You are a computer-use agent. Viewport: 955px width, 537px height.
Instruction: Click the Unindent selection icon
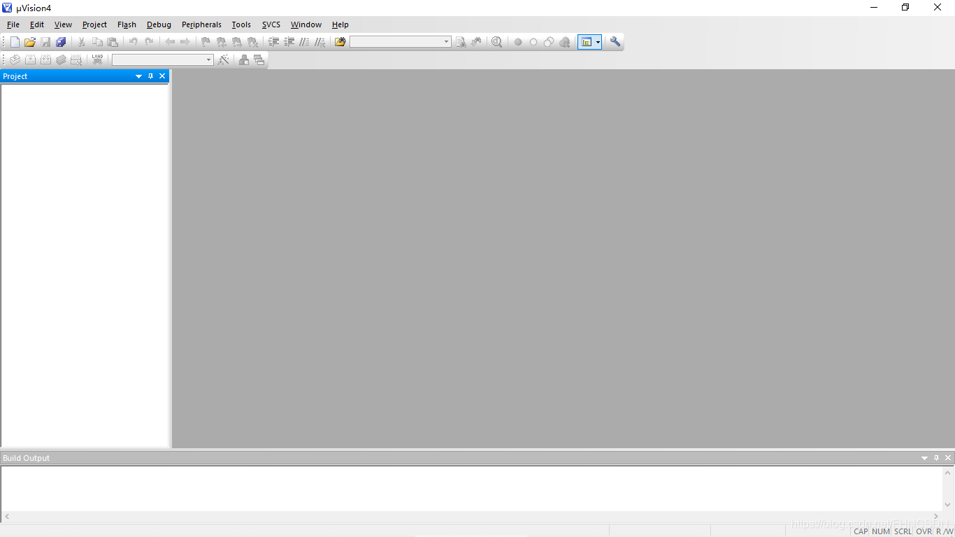(x=289, y=42)
